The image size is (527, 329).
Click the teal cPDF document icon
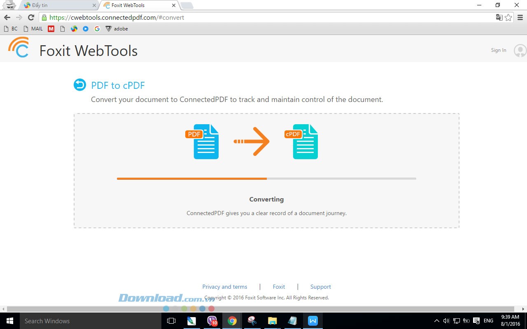pyautogui.click(x=305, y=141)
